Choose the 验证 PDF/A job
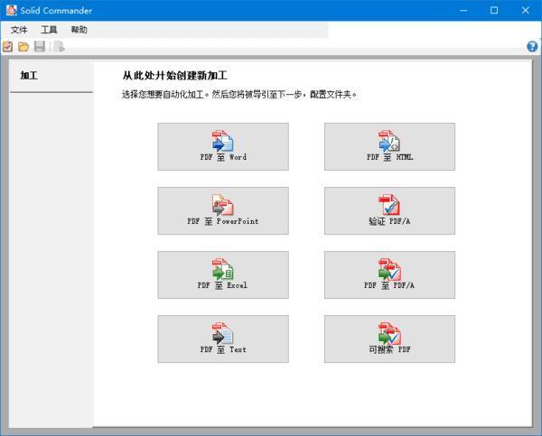 click(389, 210)
